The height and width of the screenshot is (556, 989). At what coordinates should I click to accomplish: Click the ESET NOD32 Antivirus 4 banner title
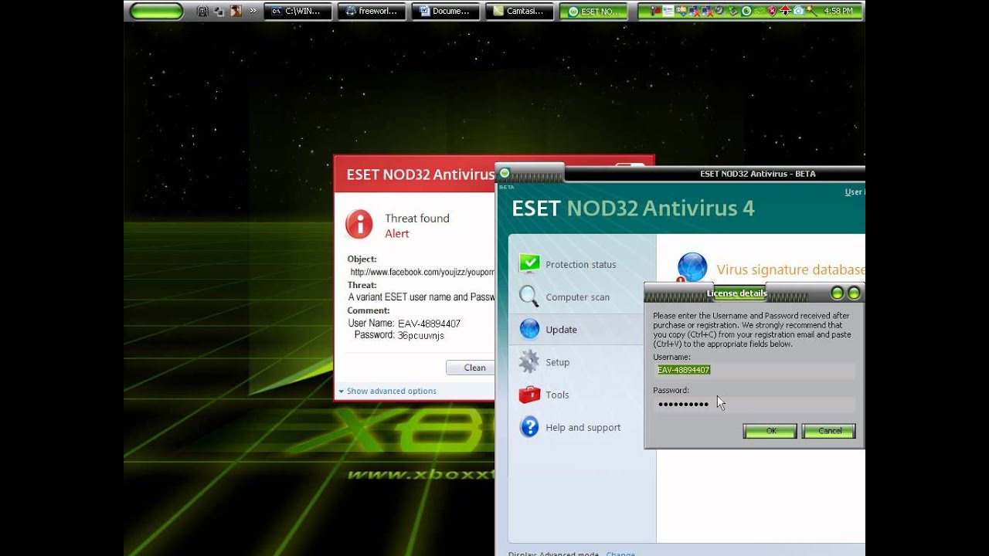click(x=633, y=208)
